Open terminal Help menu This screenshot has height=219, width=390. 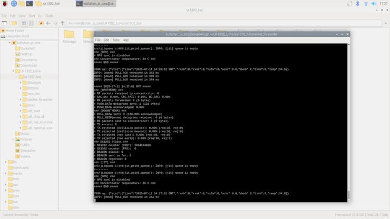point(126,40)
